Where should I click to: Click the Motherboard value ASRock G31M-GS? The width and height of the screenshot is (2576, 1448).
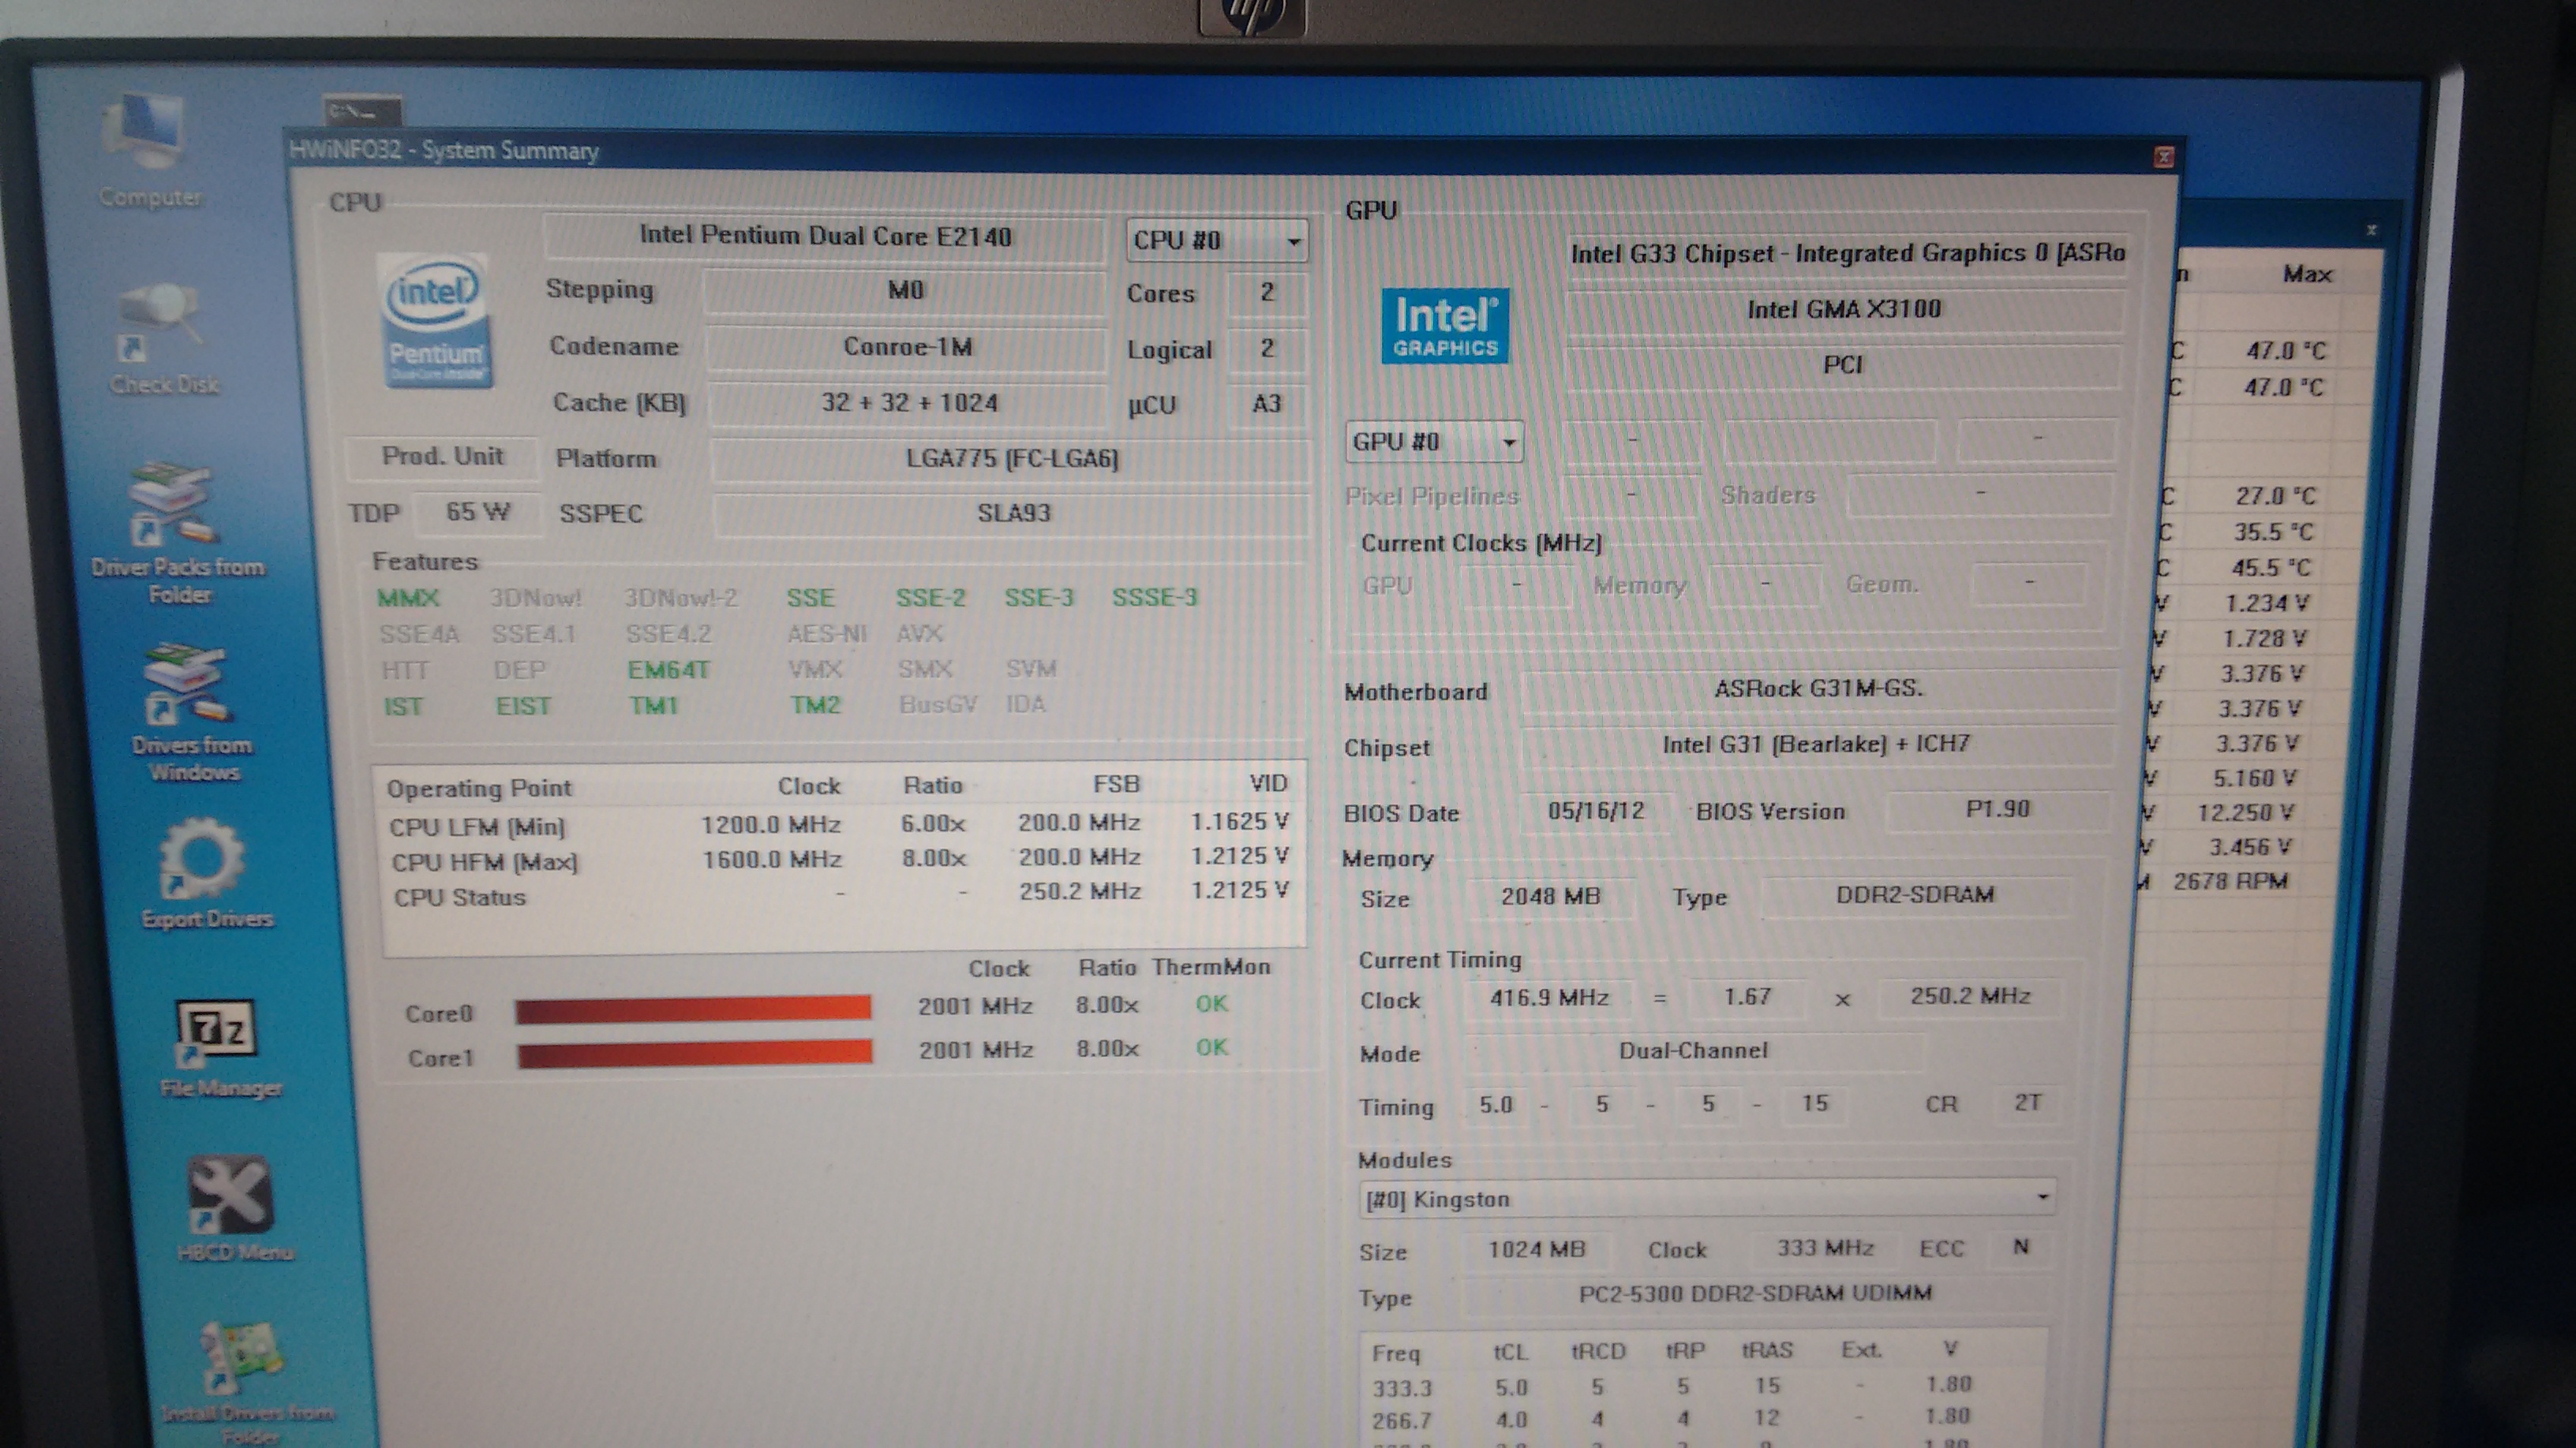click(x=1818, y=689)
